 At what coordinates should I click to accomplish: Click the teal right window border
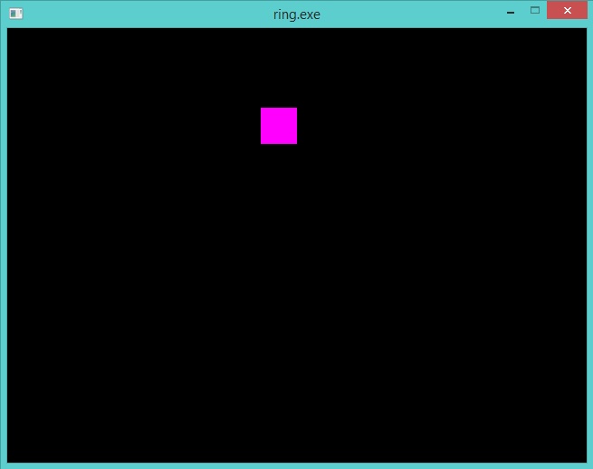(x=589, y=244)
